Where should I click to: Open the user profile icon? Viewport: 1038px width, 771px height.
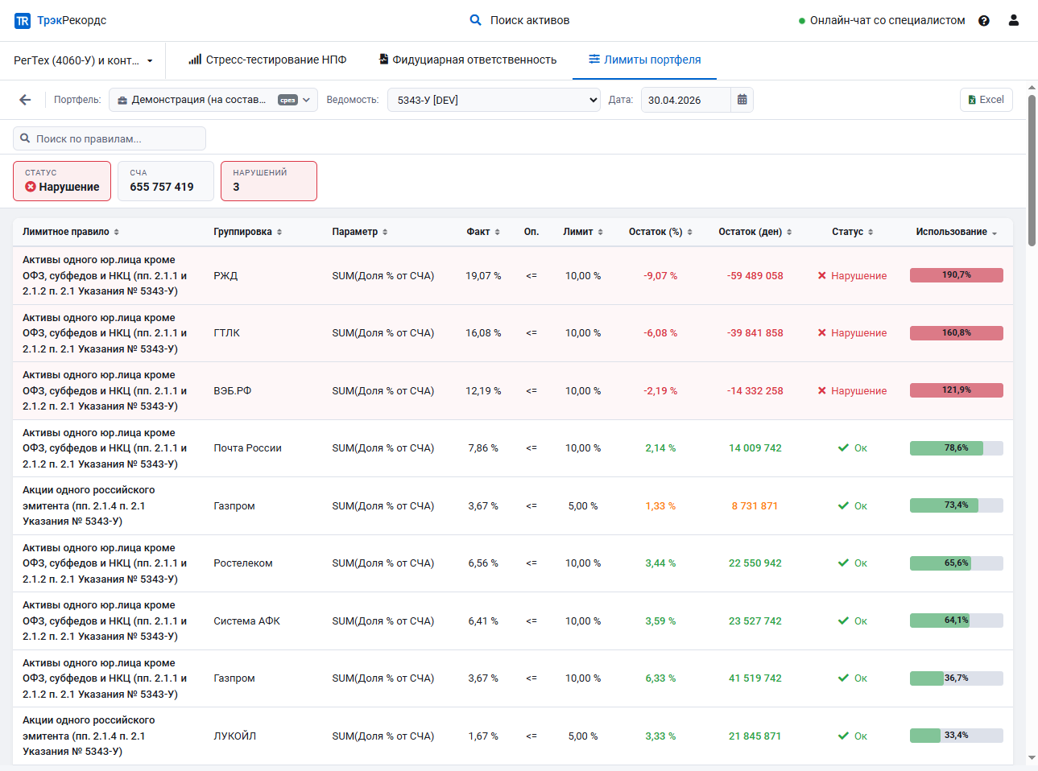point(1014,20)
